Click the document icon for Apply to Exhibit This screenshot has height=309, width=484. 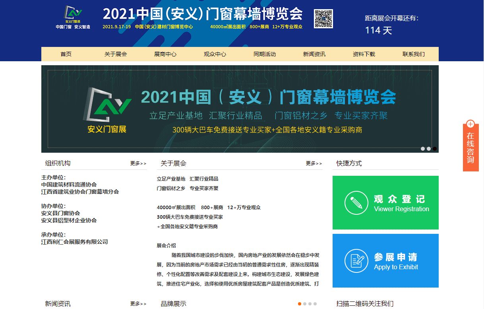pos(356,261)
